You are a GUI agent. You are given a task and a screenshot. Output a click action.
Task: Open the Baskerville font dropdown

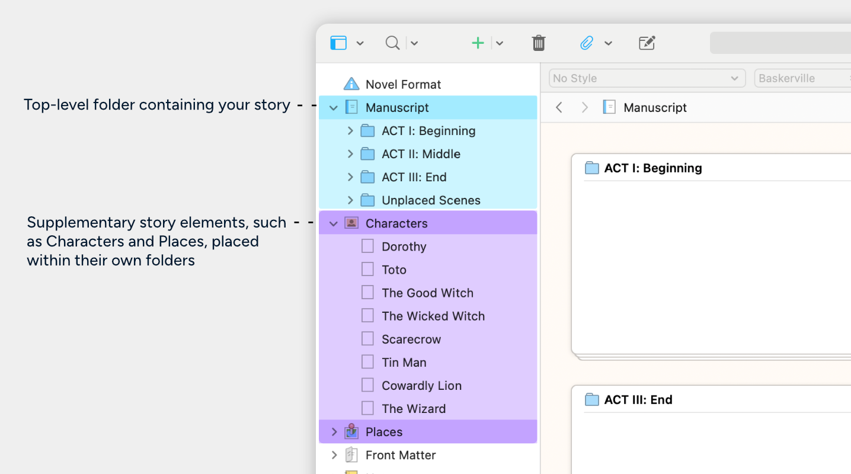(802, 78)
